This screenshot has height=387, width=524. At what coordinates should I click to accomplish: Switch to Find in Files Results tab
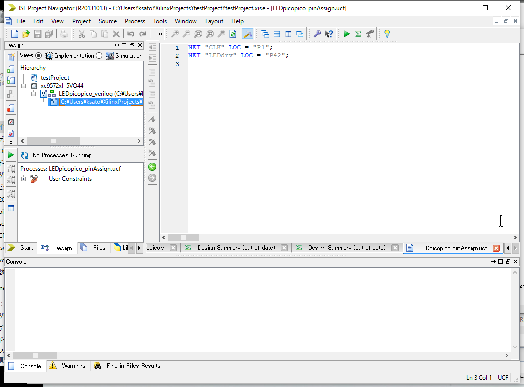coord(127,366)
